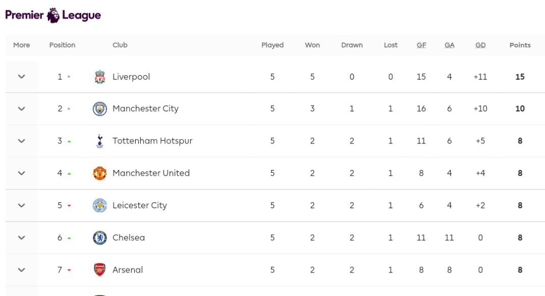Click the Premier League logo

click(x=53, y=15)
